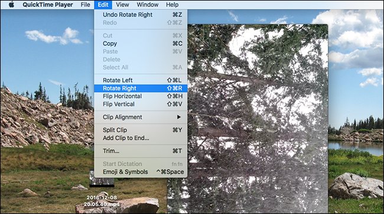Open the Apple menu

click(11, 5)
